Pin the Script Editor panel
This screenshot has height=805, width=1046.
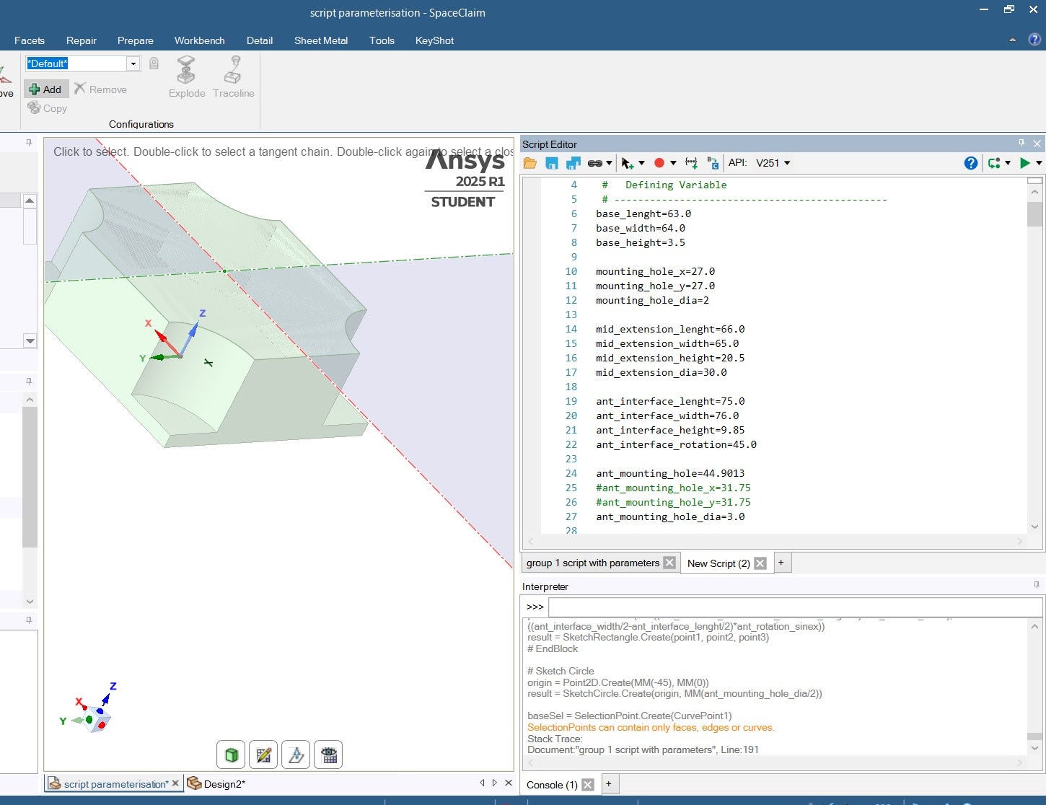1021,143
